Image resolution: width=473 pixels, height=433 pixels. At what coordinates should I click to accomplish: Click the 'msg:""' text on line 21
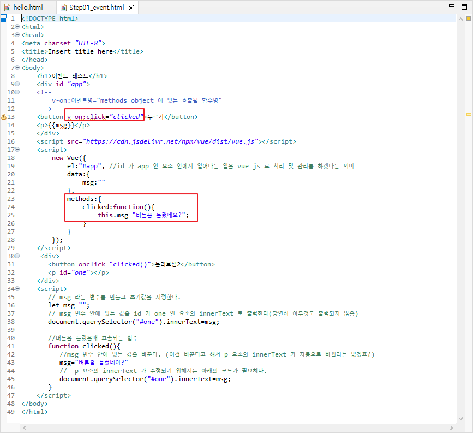94,182
